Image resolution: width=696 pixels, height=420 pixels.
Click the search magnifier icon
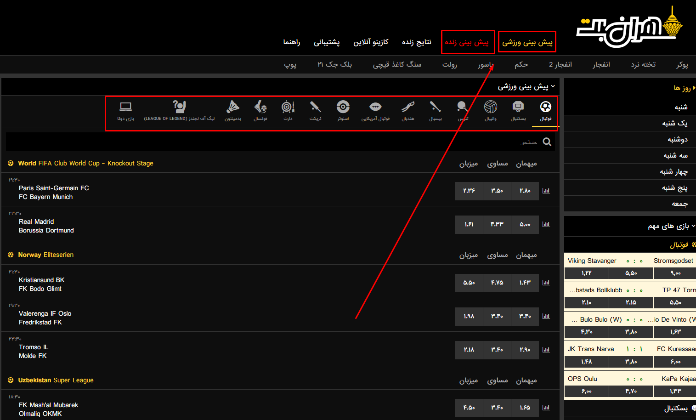point(547,142)
